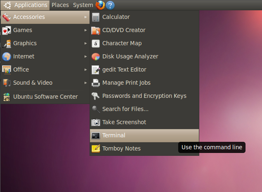This screenshot has width=262, height=192.
Task: Click the Sound & Video music note icon
Action: click(x=7, y=83)
